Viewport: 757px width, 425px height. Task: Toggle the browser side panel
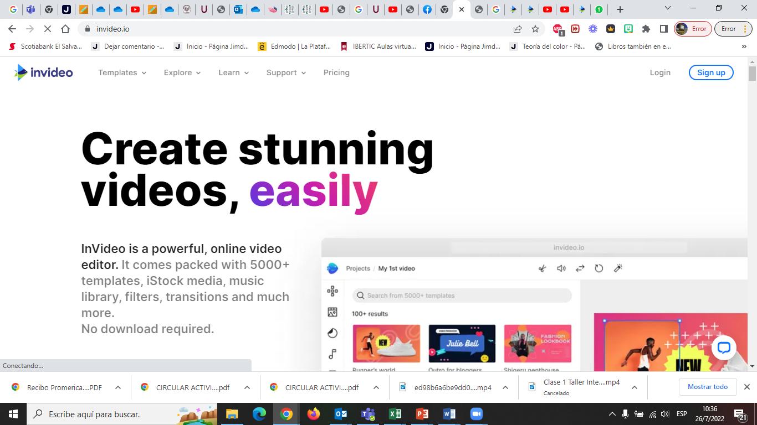[x=663, y=29]
